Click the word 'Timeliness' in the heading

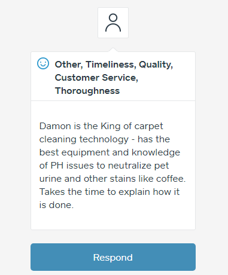click(111, 65)
